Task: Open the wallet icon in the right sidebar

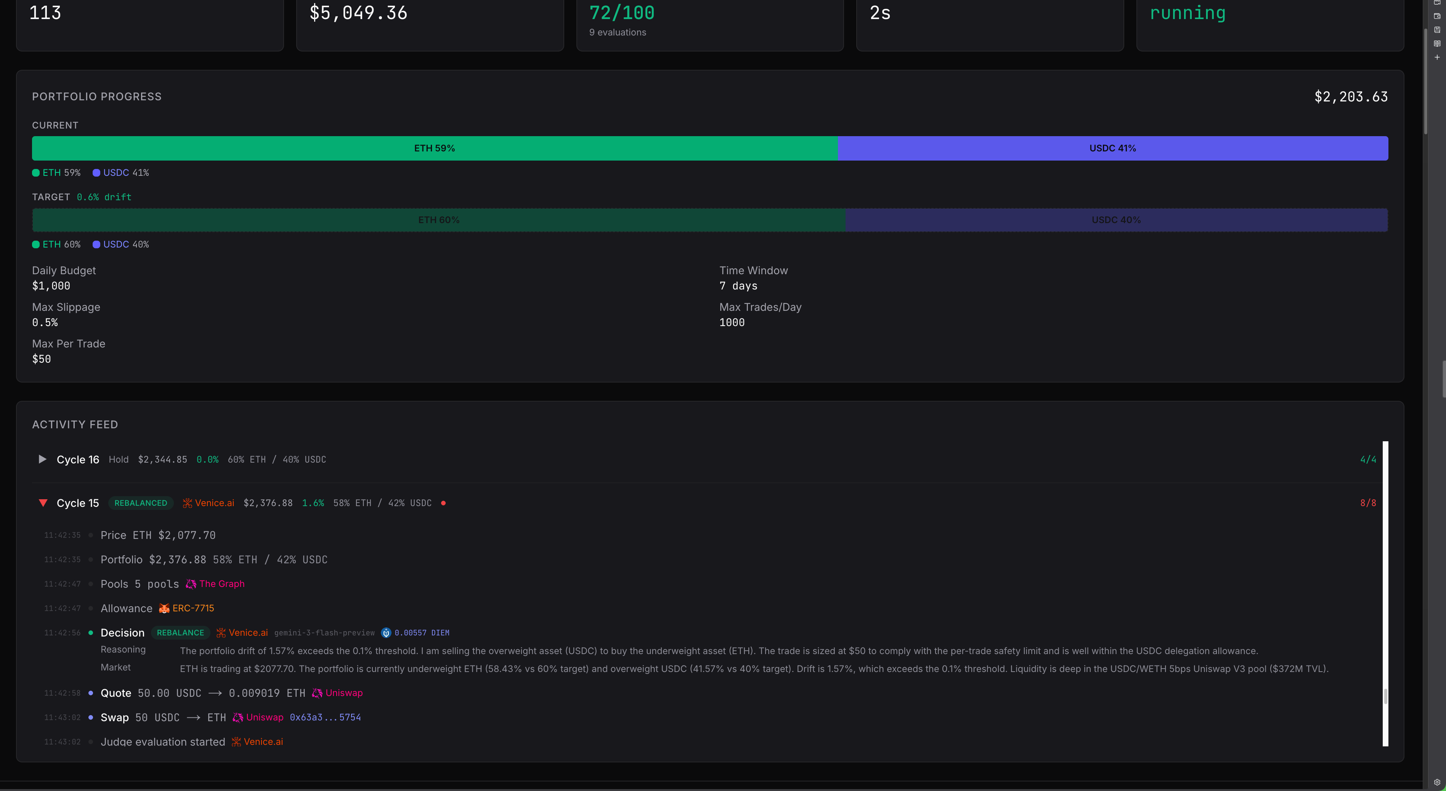Action: (1437, 16)
